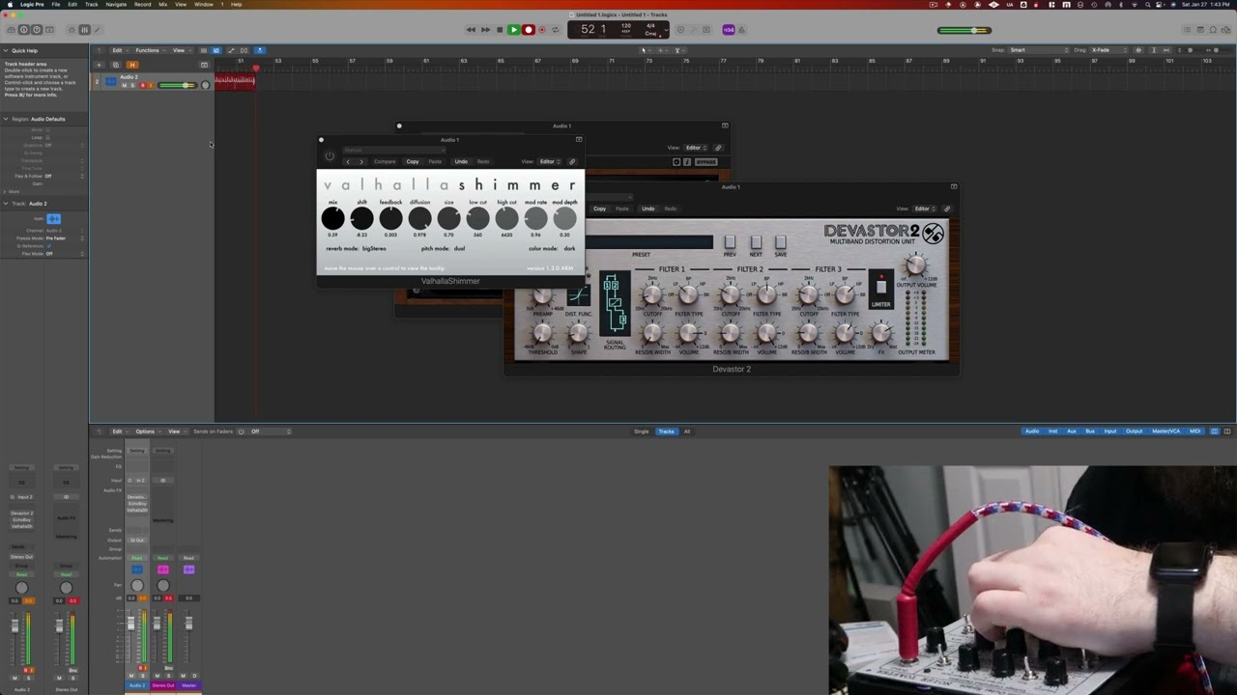Click the playhead marker in the ruler
The image size is (1237, 695).
pyautogui.click(x=256, y=68)
